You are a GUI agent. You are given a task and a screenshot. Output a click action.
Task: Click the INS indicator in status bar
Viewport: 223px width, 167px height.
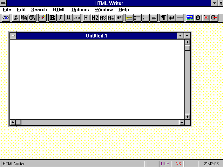[177, 164]
